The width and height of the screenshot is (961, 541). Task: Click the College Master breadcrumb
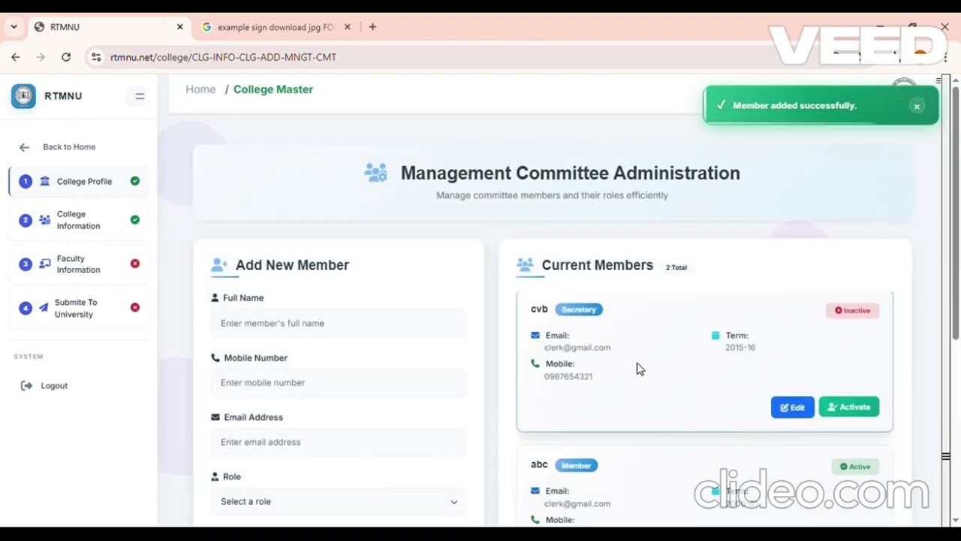click(x=273, y=89)
